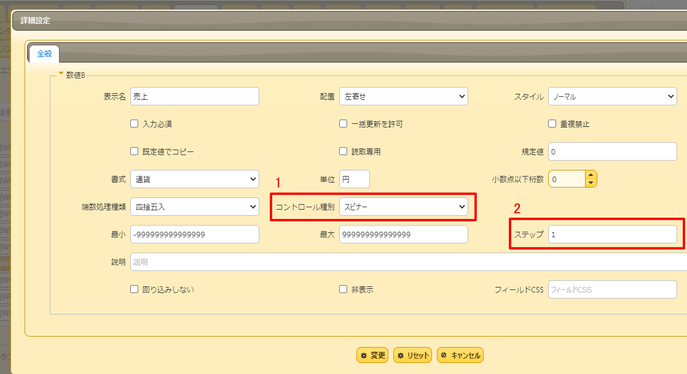Open the 書式 dropdown showing 通貨
The width and height of the screenshot is (687, 374).
pyautogui.click(x=194, y=178)
